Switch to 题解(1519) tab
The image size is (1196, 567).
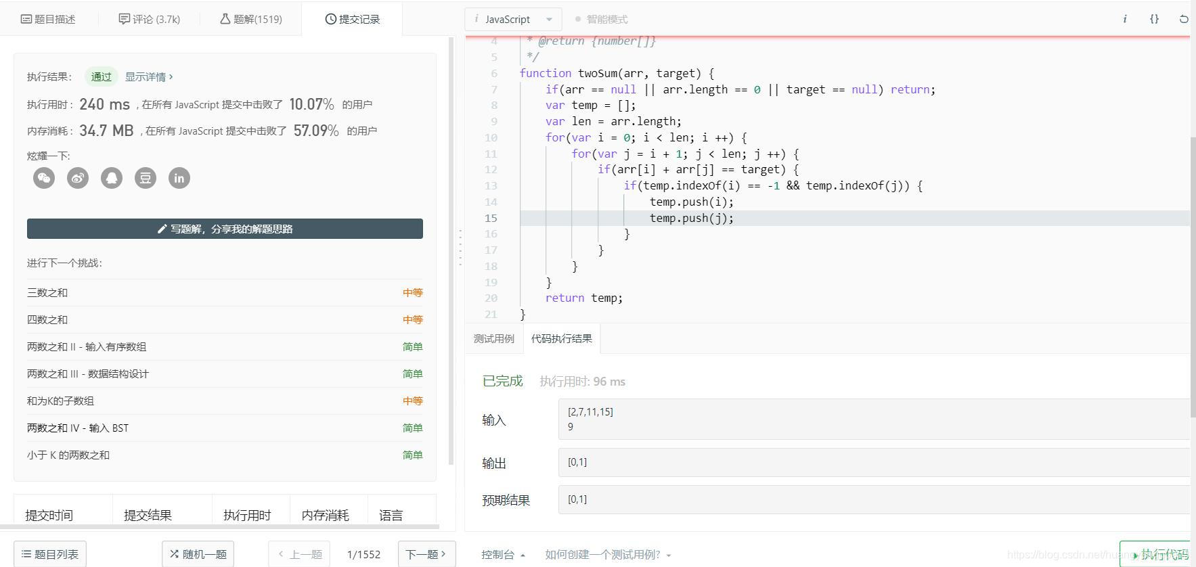pyautogui.click(x=250, y=19)
